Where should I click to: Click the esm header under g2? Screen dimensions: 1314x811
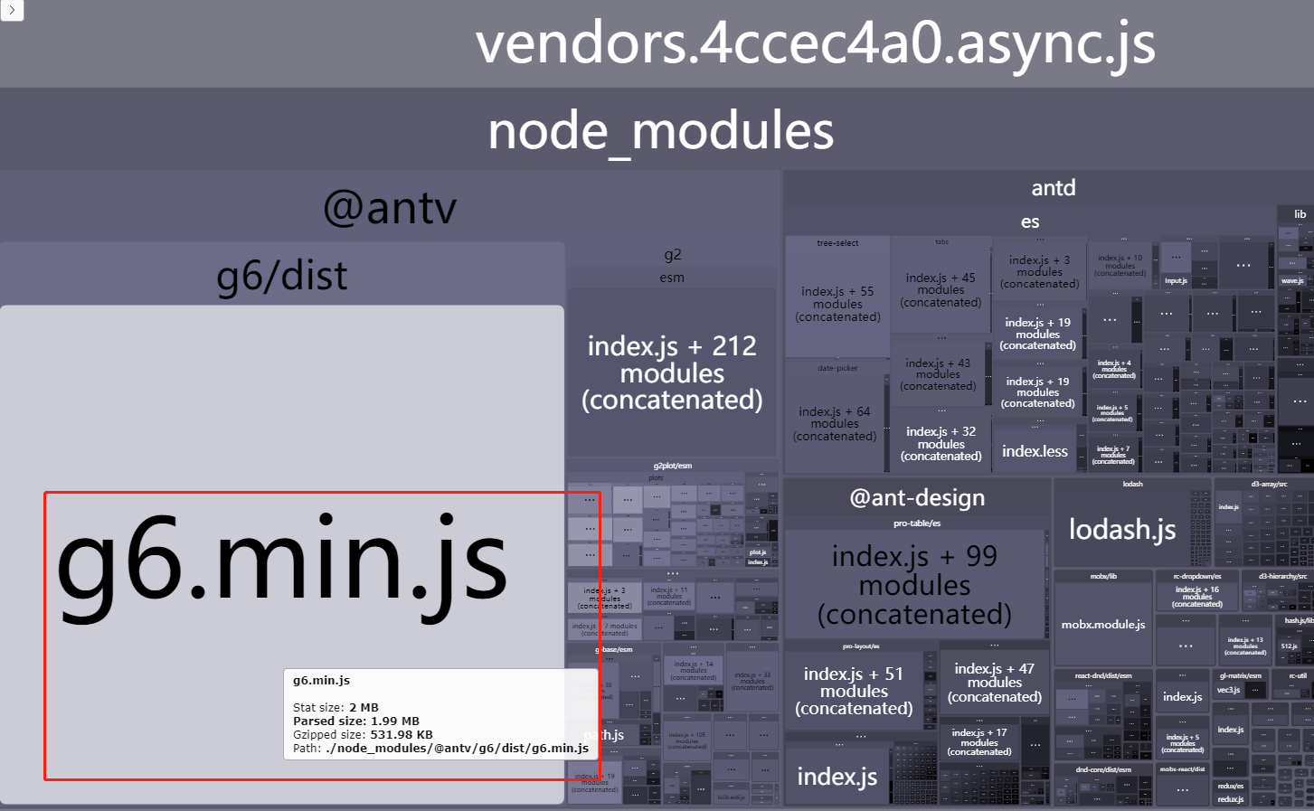pos(672,278)
